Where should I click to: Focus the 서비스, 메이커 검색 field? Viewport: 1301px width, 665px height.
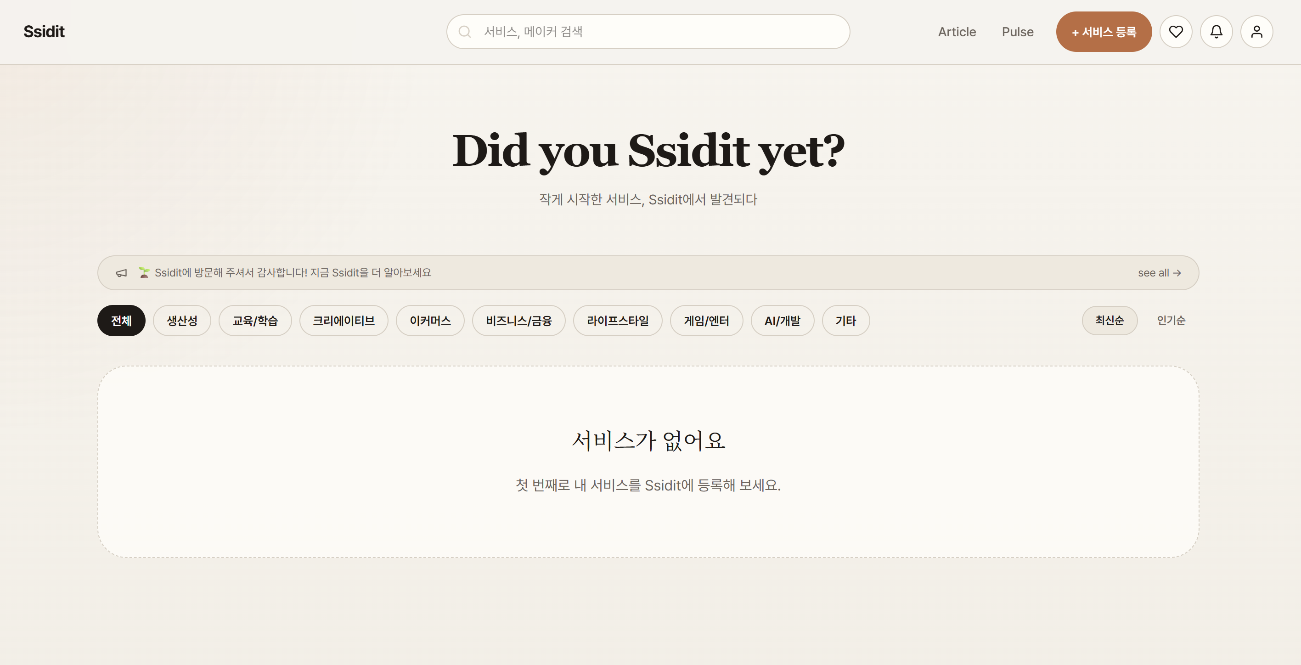pyautogui.click(x=657, y=32)
